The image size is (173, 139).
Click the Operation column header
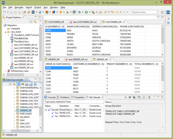(x=64, y=106)
